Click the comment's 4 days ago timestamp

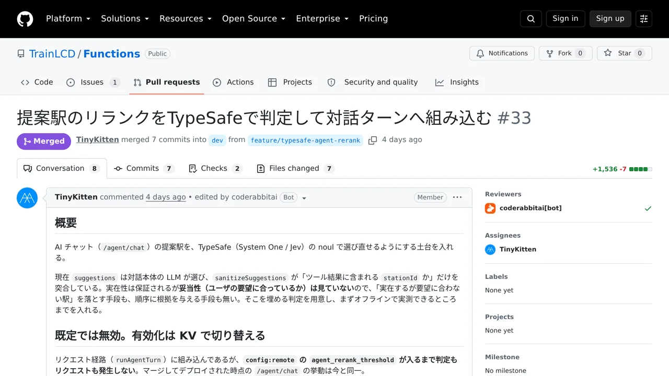[166, 197]
